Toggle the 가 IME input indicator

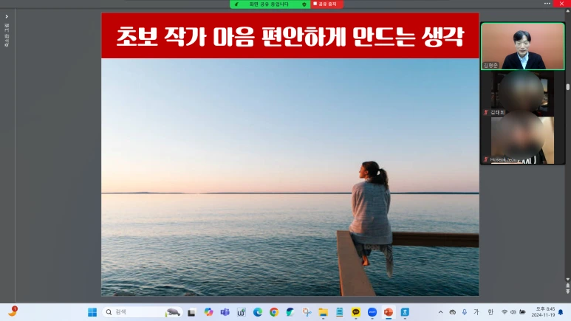coord(476,312)
